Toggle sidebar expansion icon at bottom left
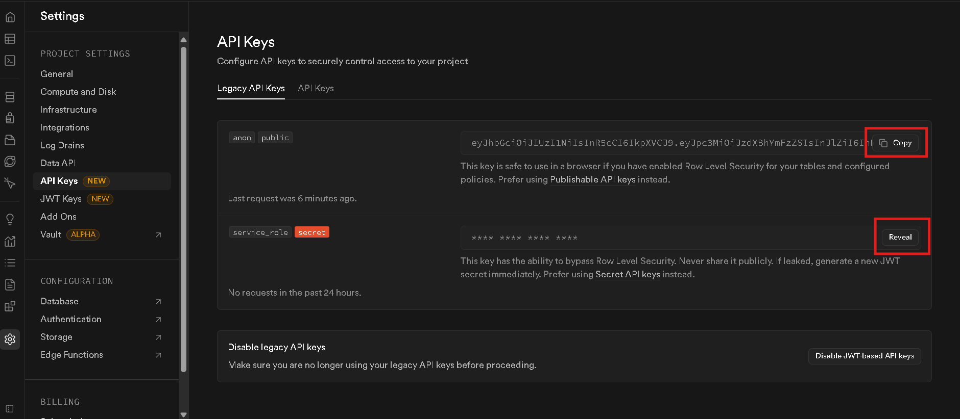 pos(10,408)
